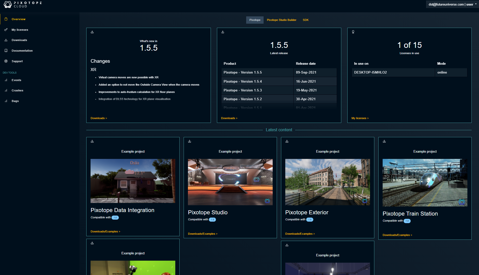This screenshot has width=479, height=275.
Task: Click the chart icon next to Bugs
Action: click(6, 101)
